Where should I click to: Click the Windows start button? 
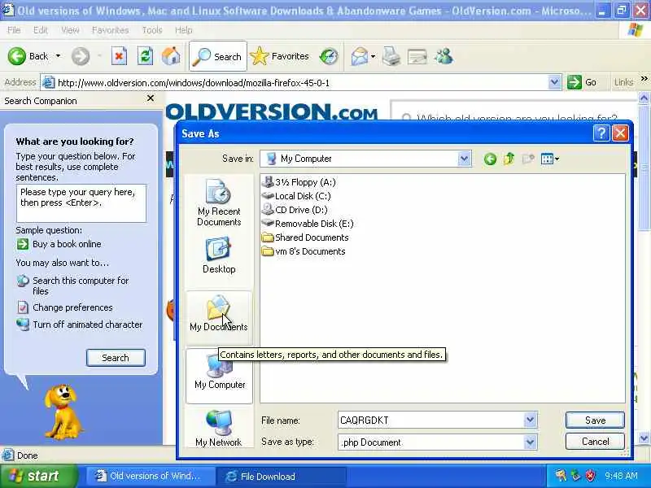[x=38, y=476]
